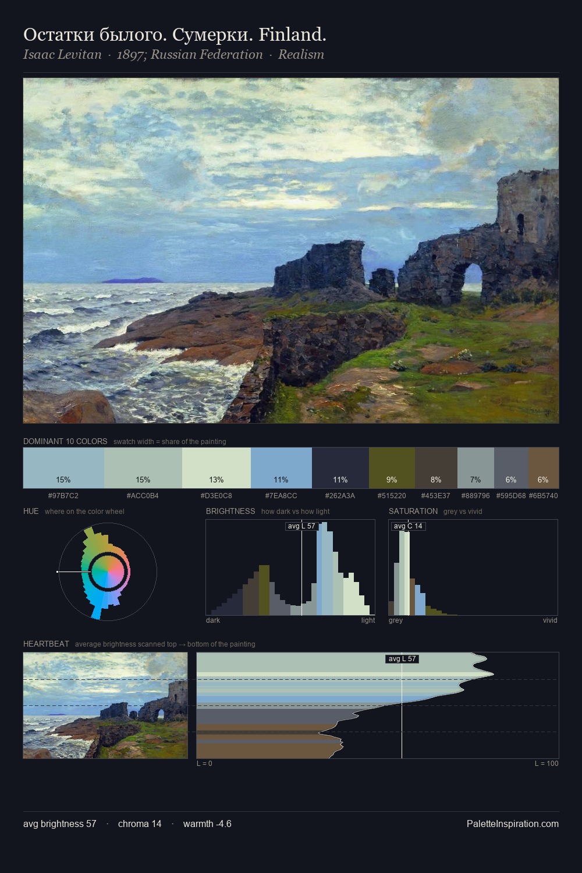Click 'how dark vs how light' caption
582x873 pixels.
pyautogui.click(x=295, y=512)
